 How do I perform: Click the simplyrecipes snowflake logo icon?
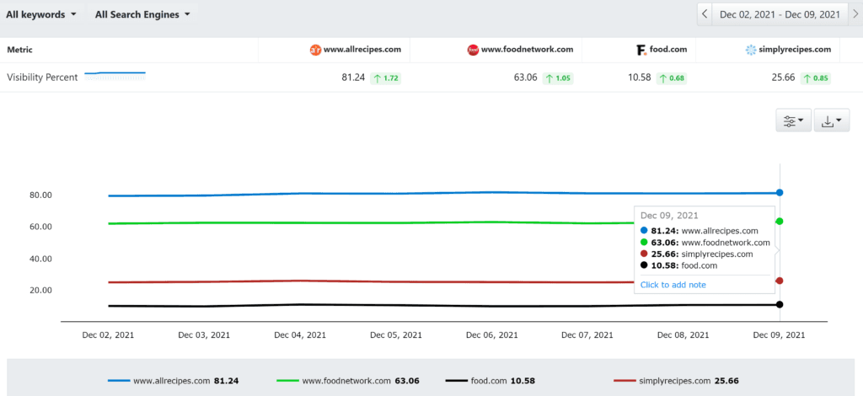[751, 50]
